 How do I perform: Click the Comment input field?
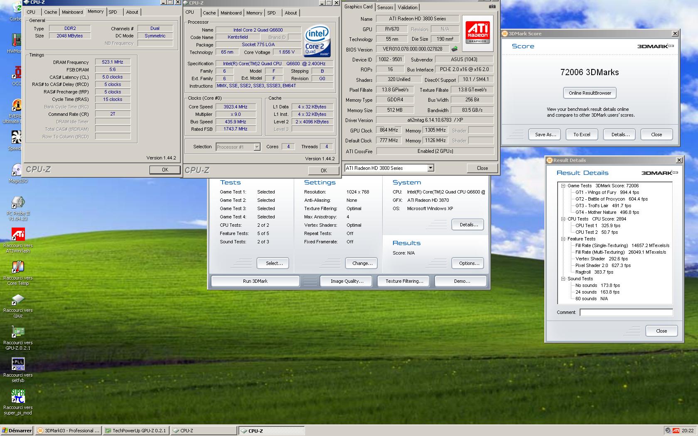coord(626,312)
